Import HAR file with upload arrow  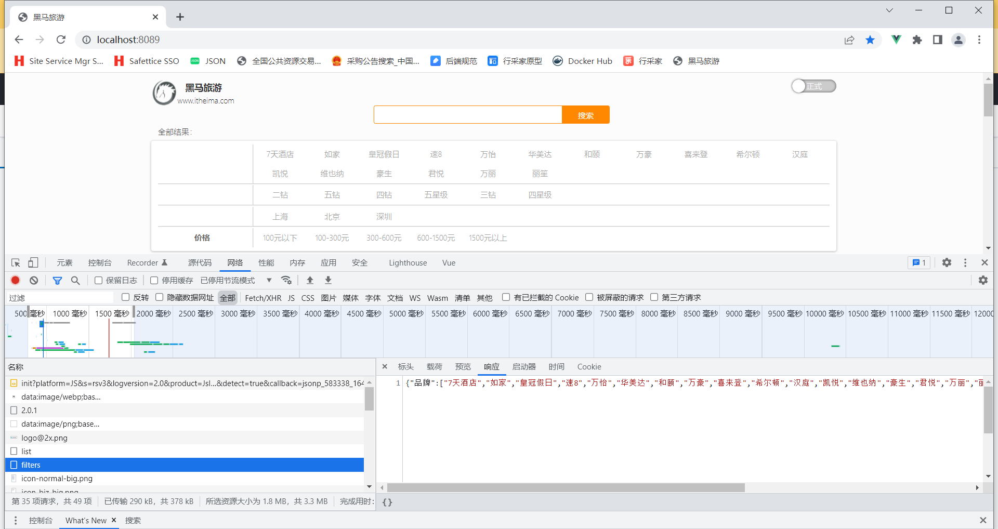[310, 280]
